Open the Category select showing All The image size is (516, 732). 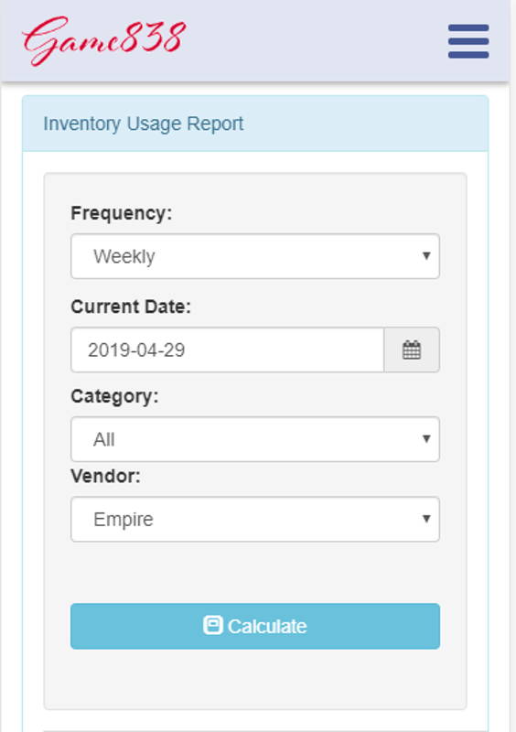click(255, 439)
